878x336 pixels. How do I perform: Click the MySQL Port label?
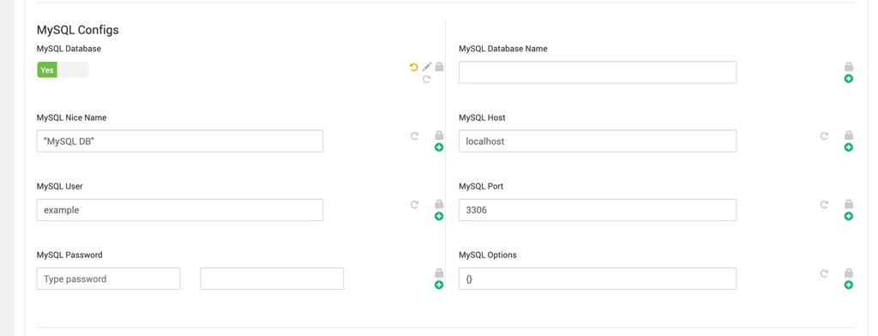(x=481, y=187)
